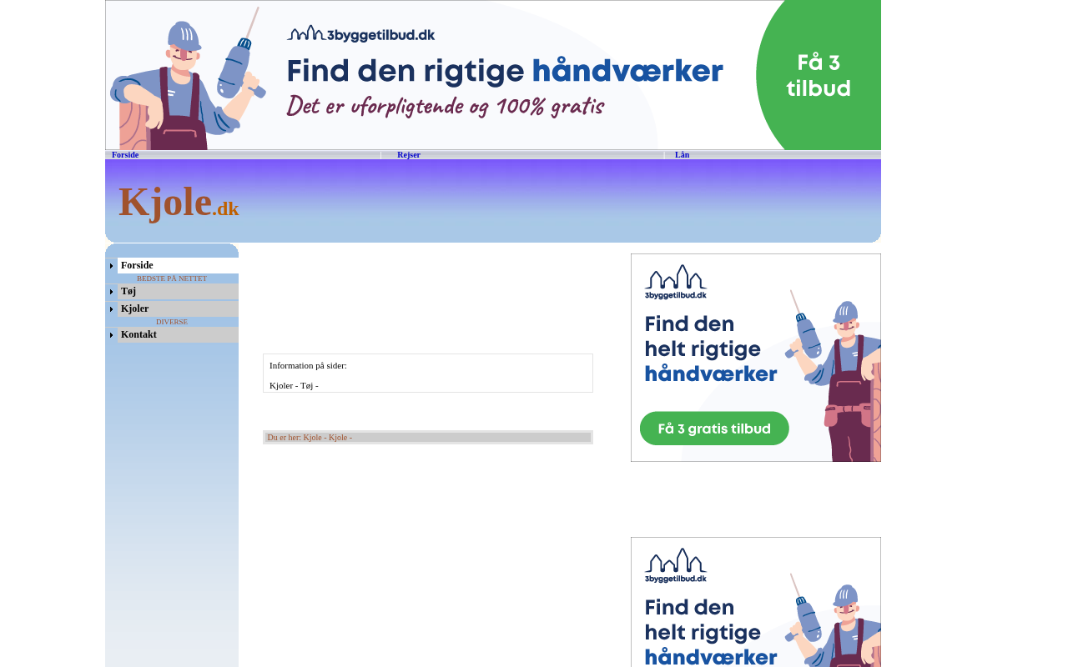Click 3byggetilbud.dk house logo in upper right ad

coord(675,282)
